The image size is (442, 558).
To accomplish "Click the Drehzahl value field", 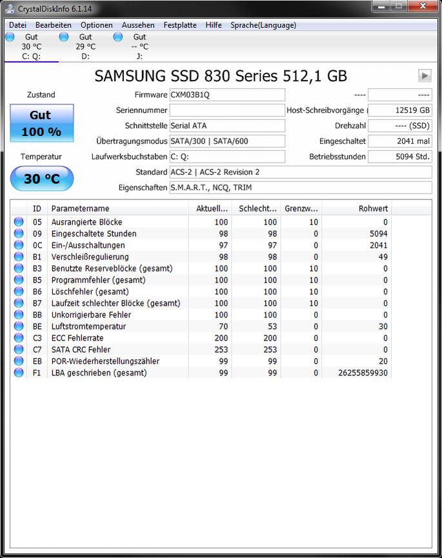I will [x=400, y=126].
